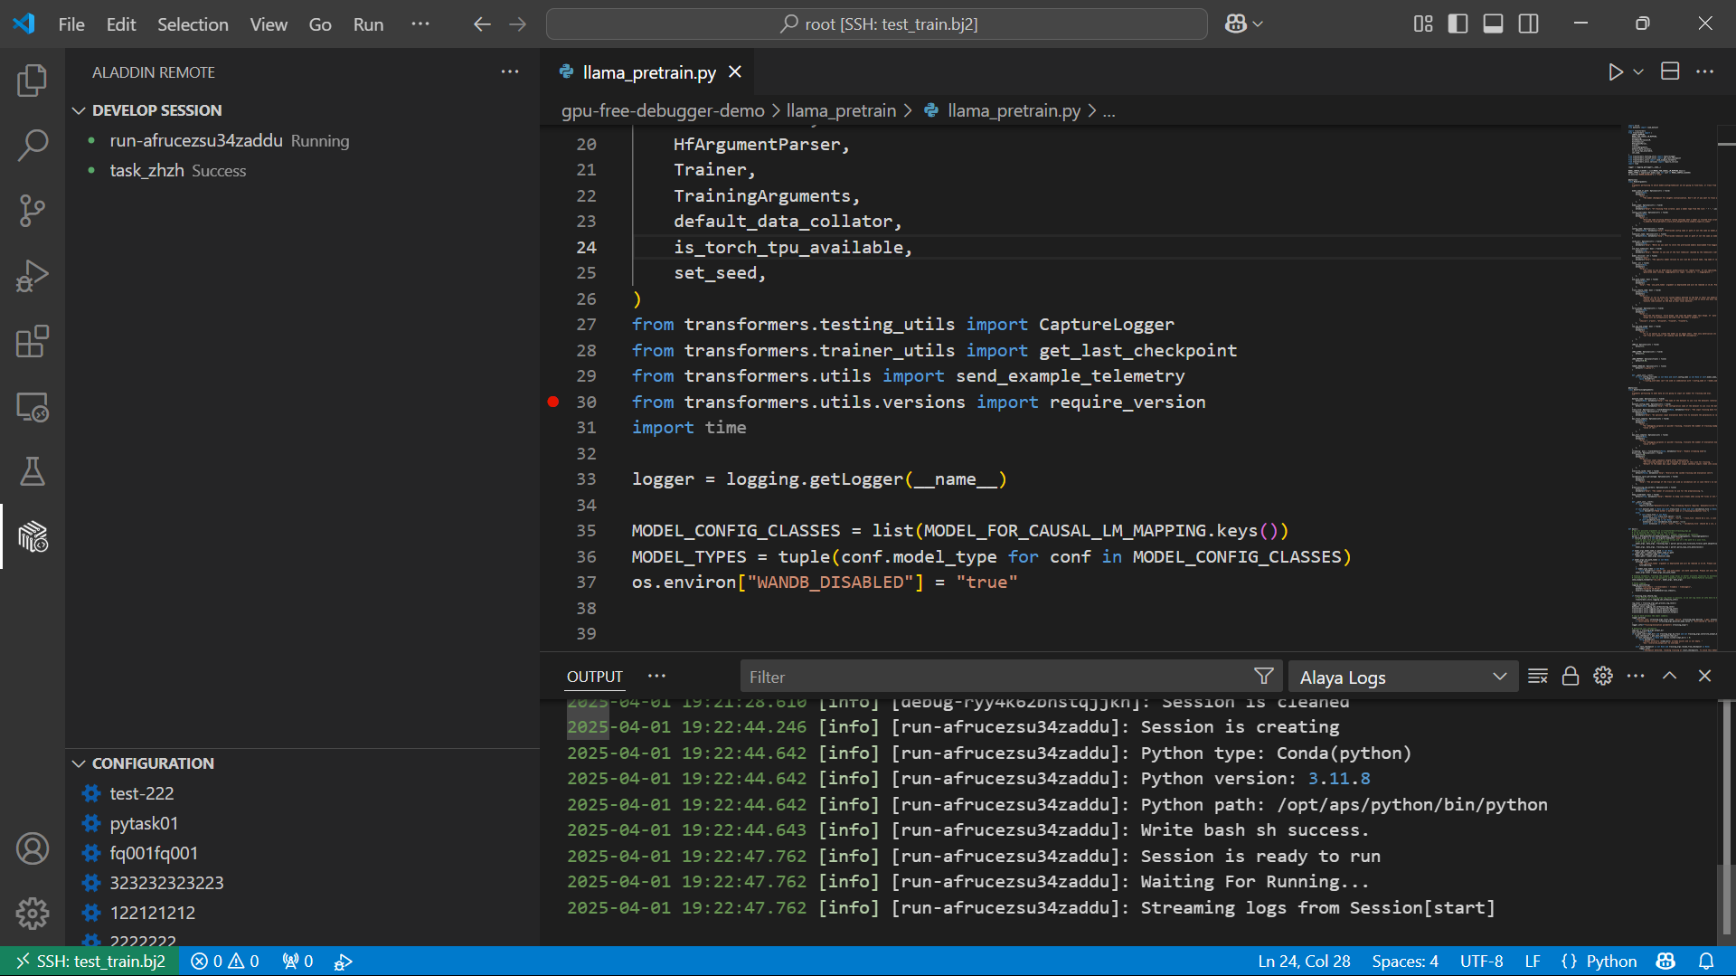Screen dimensions: 1736x976
Task: Open the Alaya Logs output channel dropdown
Action: click(x=1402, y=677)
